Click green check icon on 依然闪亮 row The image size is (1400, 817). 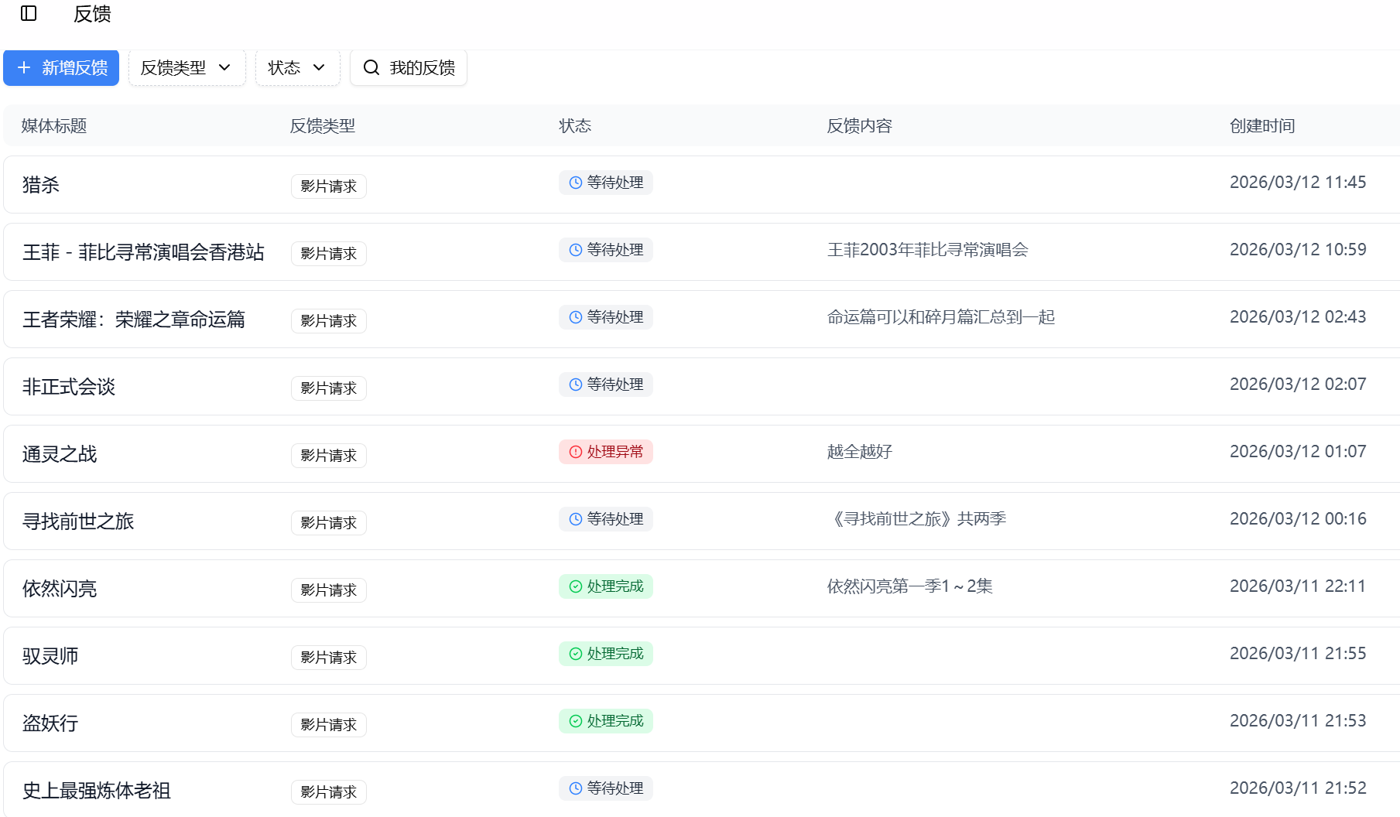(576, 586)
